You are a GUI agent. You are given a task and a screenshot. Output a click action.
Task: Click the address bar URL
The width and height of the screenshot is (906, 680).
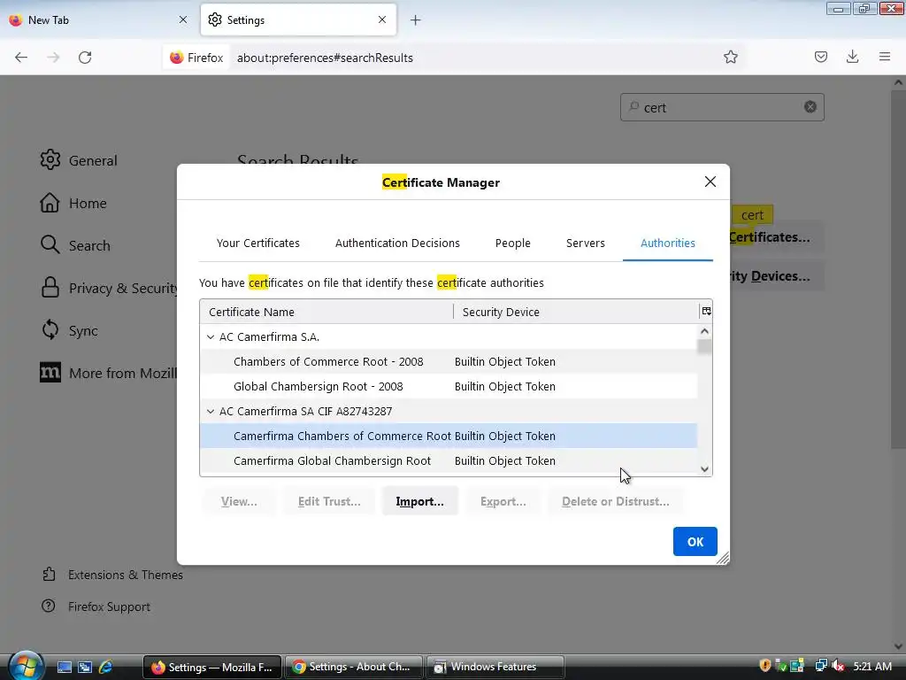(x=325, y=58)
